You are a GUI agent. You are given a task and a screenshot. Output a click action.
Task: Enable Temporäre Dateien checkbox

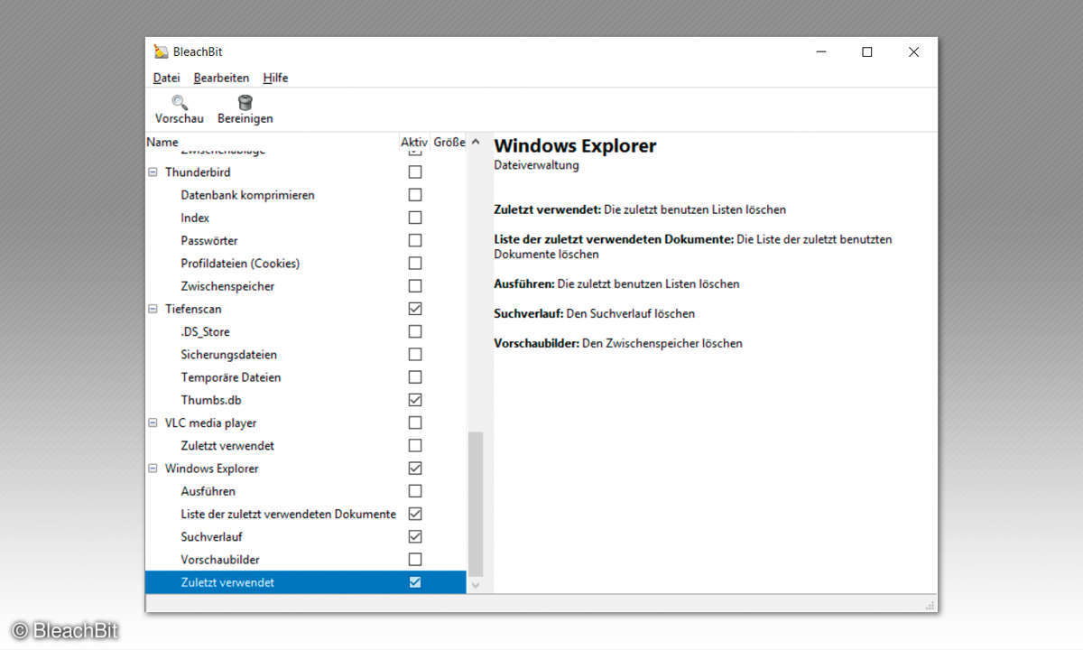point(415,377)
